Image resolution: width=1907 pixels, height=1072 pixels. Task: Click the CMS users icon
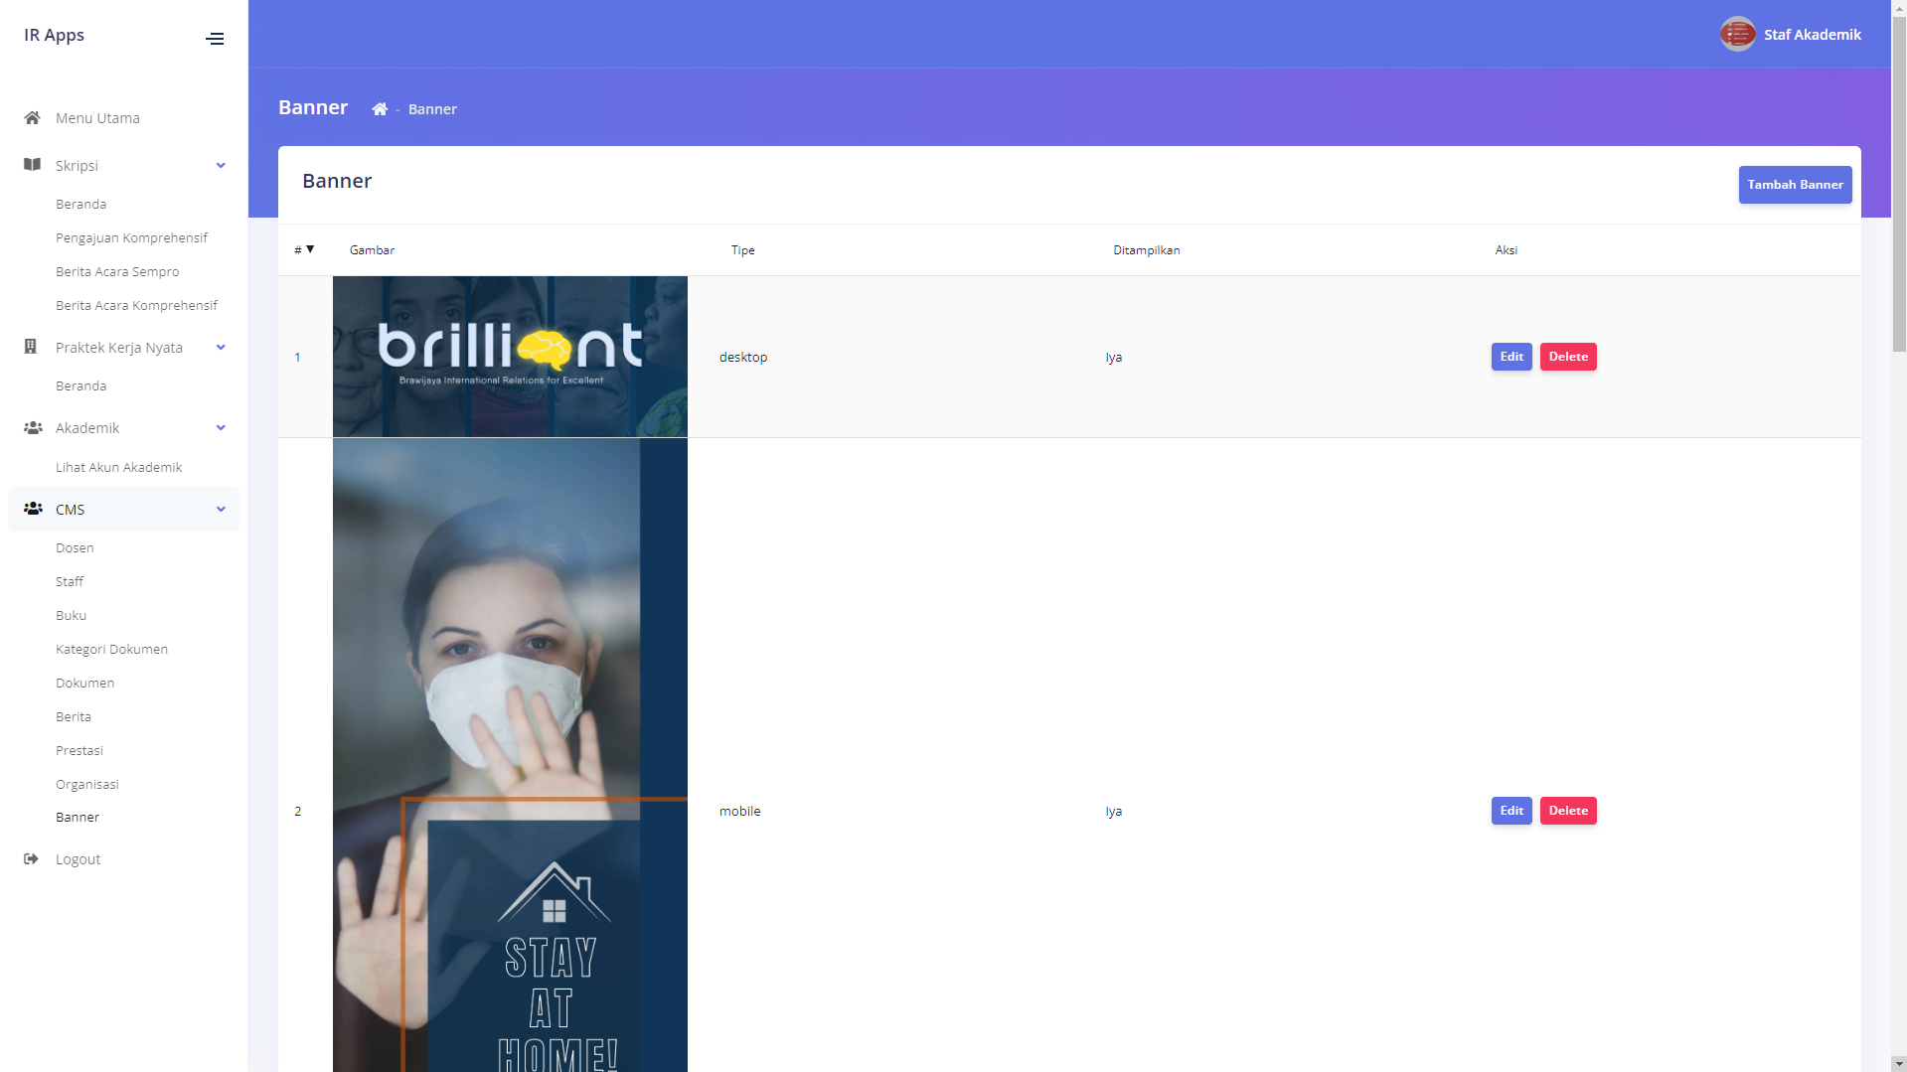pyautogui.click(x=33, y=509)
